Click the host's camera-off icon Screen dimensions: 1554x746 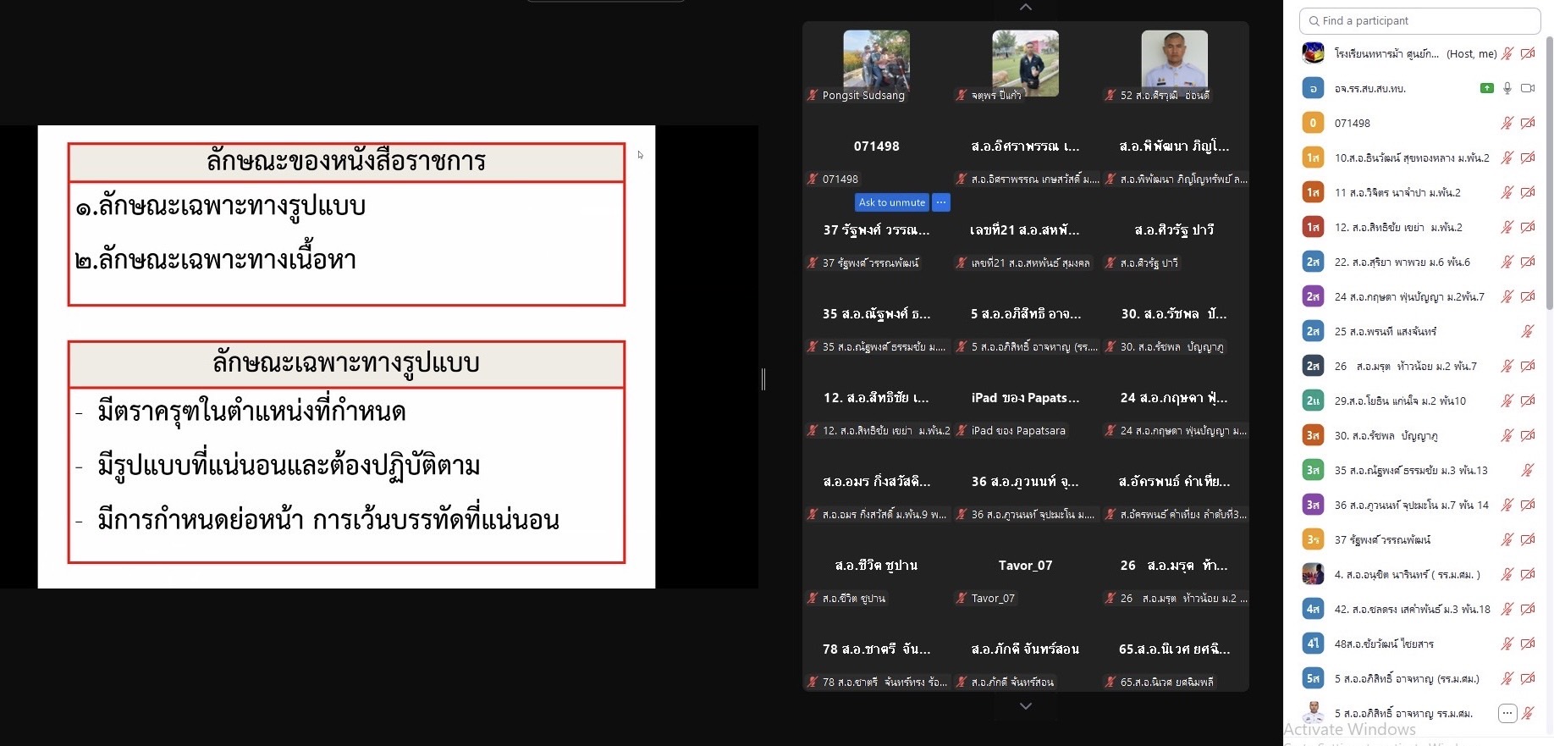pyautogui.click(x=1528, y=53)
